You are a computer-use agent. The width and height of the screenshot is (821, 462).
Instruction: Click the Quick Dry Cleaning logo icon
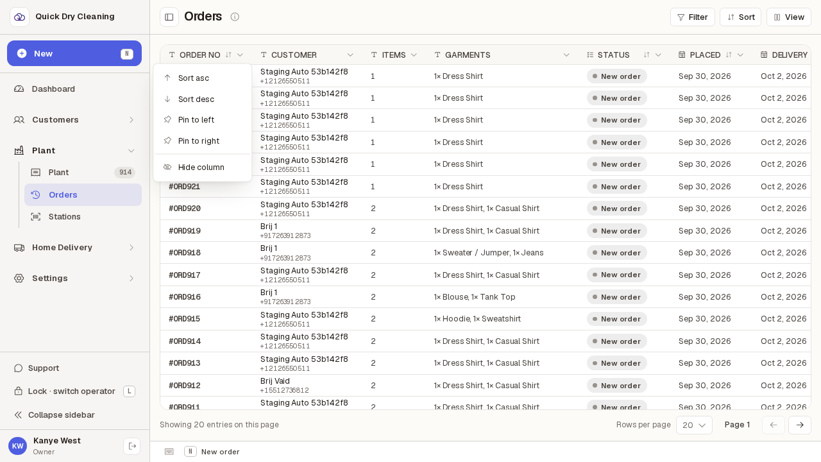pyautogui.click(x=19, y=17)
